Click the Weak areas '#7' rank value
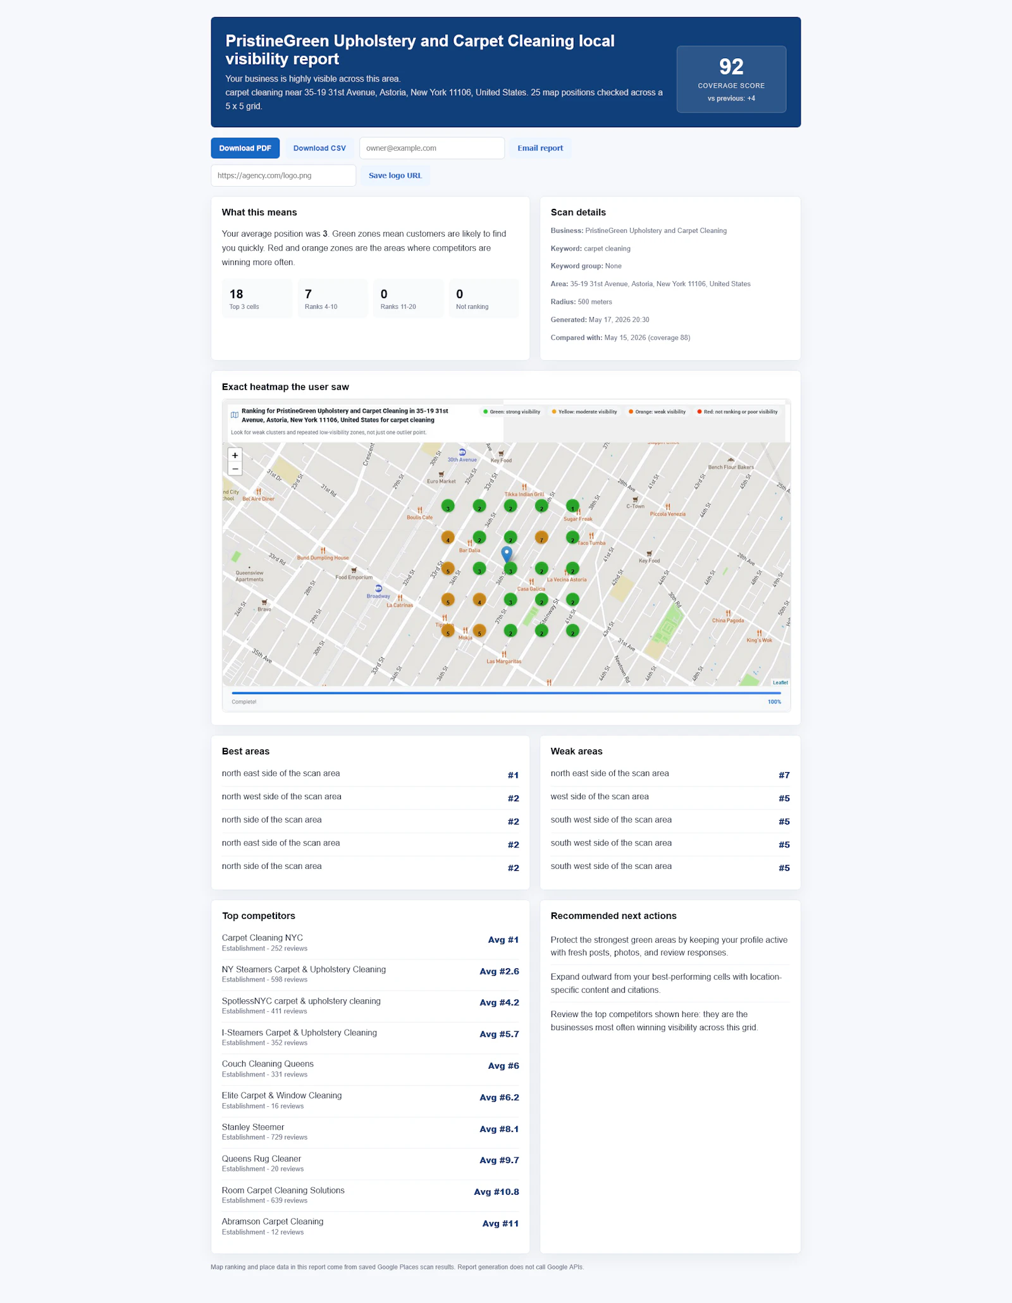This screenshot has height=1303, width=1012. [x=784, y=775]
